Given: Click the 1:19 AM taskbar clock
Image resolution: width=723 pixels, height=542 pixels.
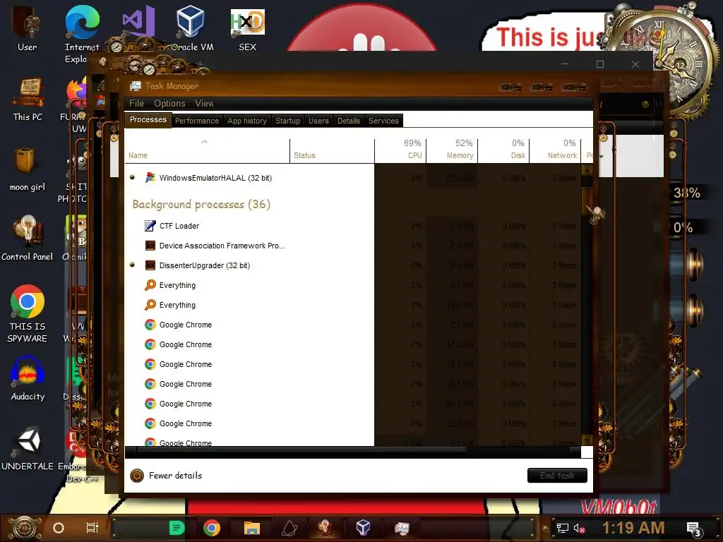Looking at the screenshot, I should [x=633, y=528].
